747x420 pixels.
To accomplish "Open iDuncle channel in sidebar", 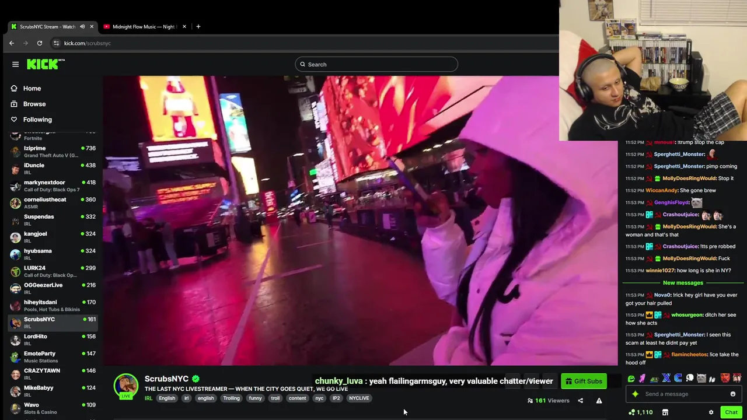I will coord(53,169).
